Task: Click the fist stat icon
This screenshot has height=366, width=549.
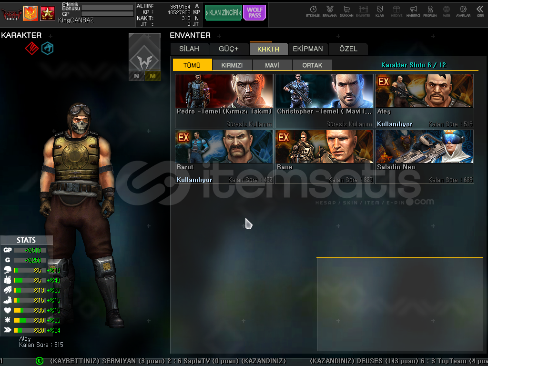Action: tap(7, 280)
